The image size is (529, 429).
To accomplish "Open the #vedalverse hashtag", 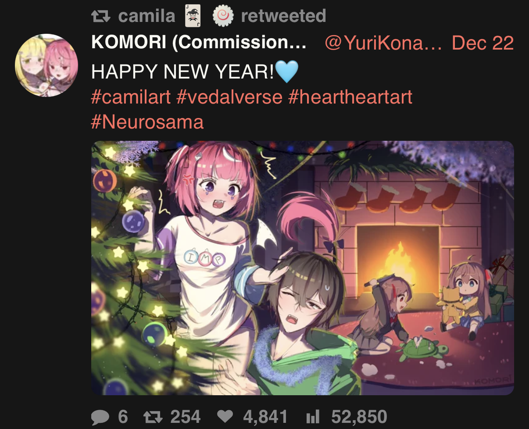I will click(x=229, y=97).
